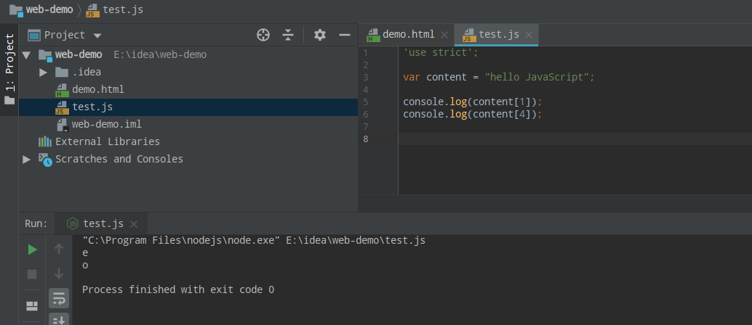The height and width of the screenshot is (325, 752).
Task: Click the down arrow in Run toolbar
Action: 59,273
